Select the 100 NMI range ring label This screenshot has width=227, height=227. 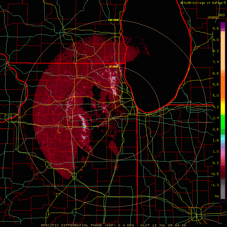point(113,20)
